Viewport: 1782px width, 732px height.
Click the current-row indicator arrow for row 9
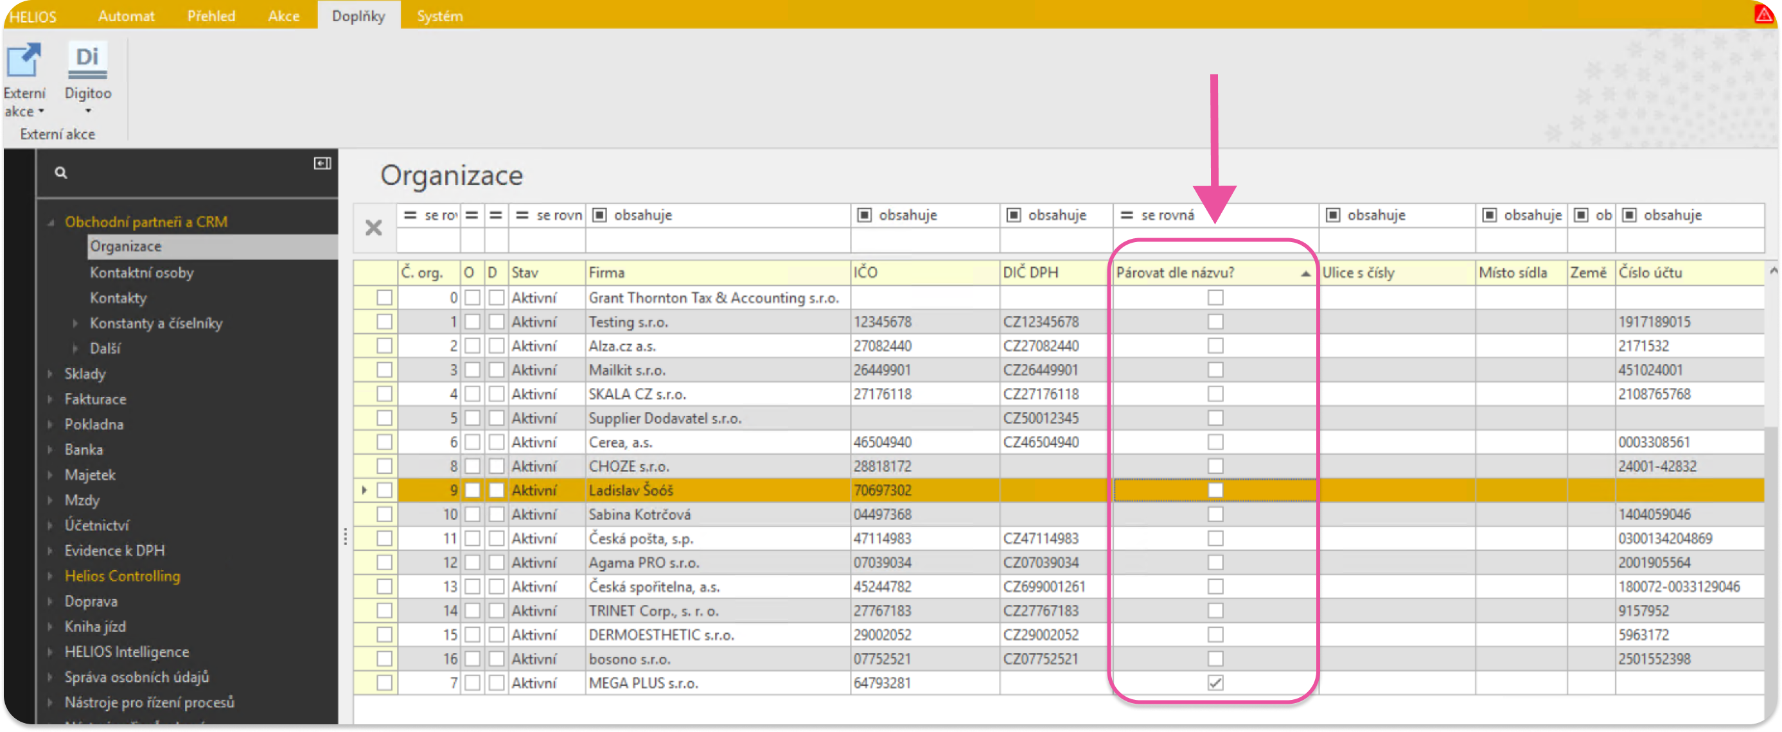click(365, 490)
